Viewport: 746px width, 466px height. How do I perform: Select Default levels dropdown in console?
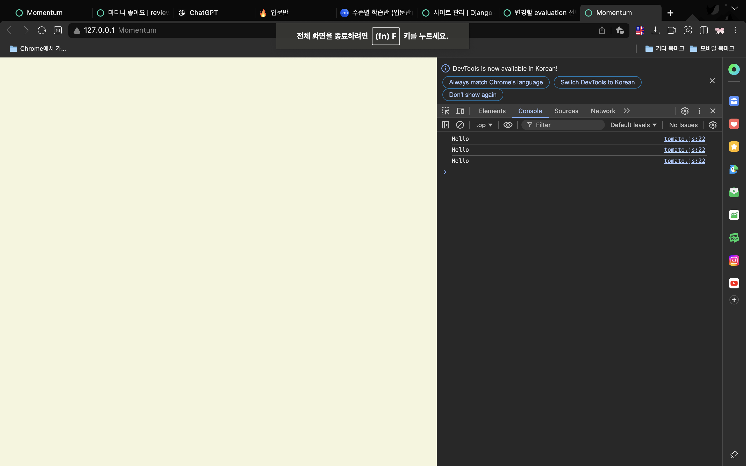point(633,125)
